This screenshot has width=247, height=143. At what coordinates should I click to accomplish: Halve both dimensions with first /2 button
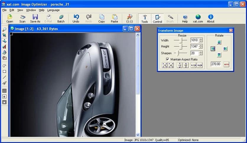click(x=165, y=65)
